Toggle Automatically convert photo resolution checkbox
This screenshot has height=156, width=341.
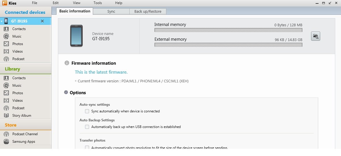point(87,148)
